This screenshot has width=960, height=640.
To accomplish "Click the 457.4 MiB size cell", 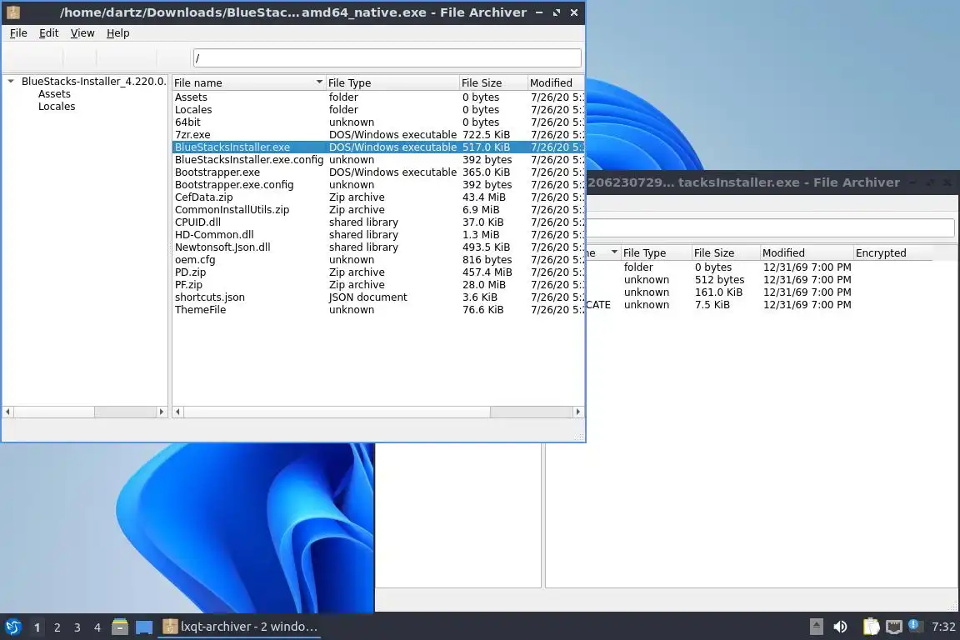I will [x=487, y=272].
